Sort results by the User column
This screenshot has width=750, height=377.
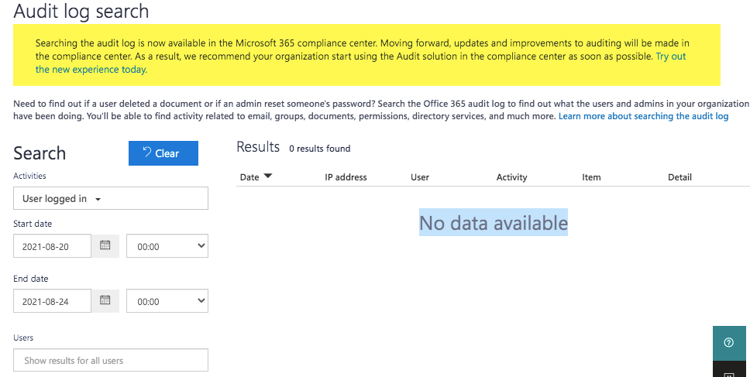pyautogui.click(x=420, y=177)
